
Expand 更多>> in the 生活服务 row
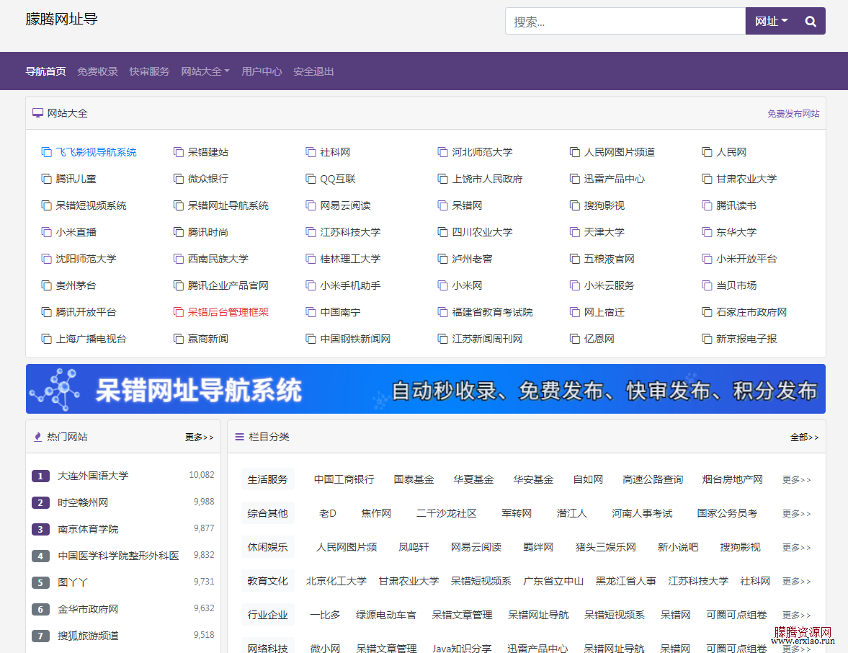[797, 480]
